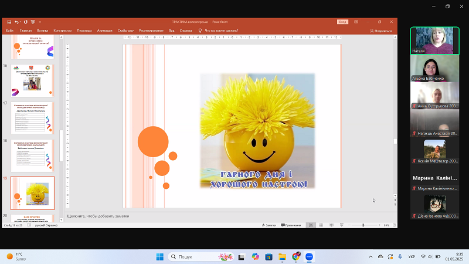Screen dimensions: 469x264
Task: Open the Слайд-шоу ribbon tab
Action: [x=125, y=31]
